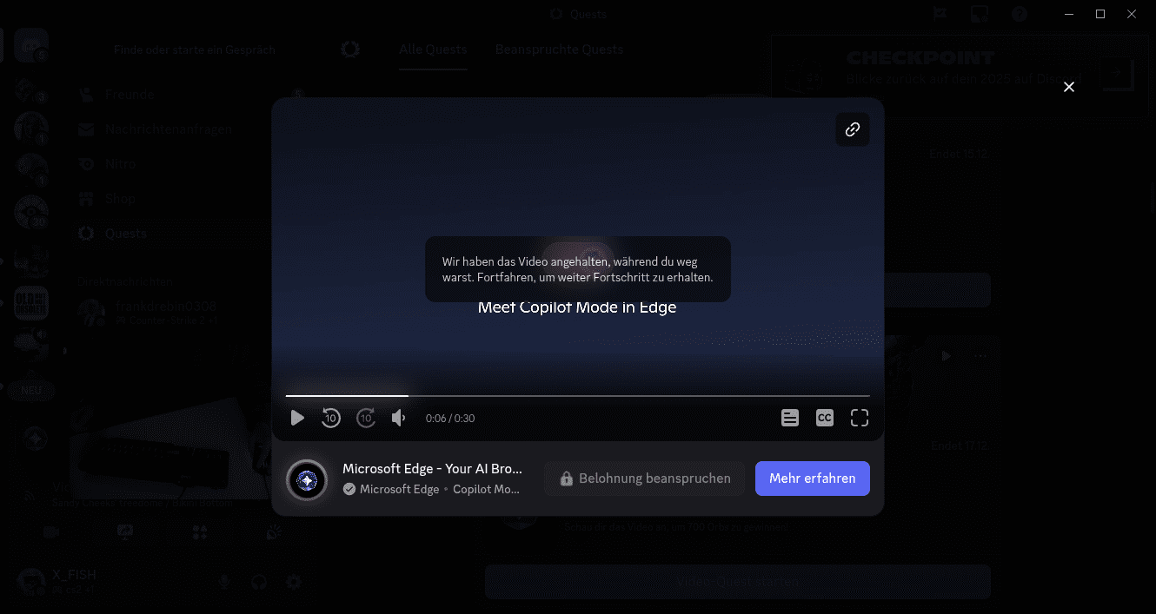Open the frankdredin0308 direct message
This screenshot has height=614, width=1156.
[189, 313]
